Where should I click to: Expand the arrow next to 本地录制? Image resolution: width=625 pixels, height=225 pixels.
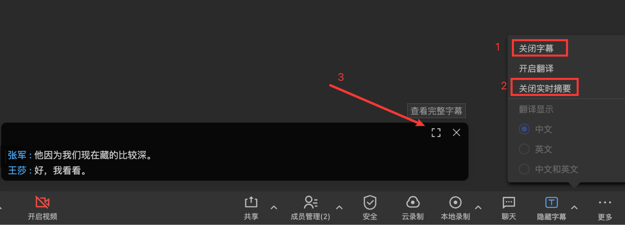478,208
